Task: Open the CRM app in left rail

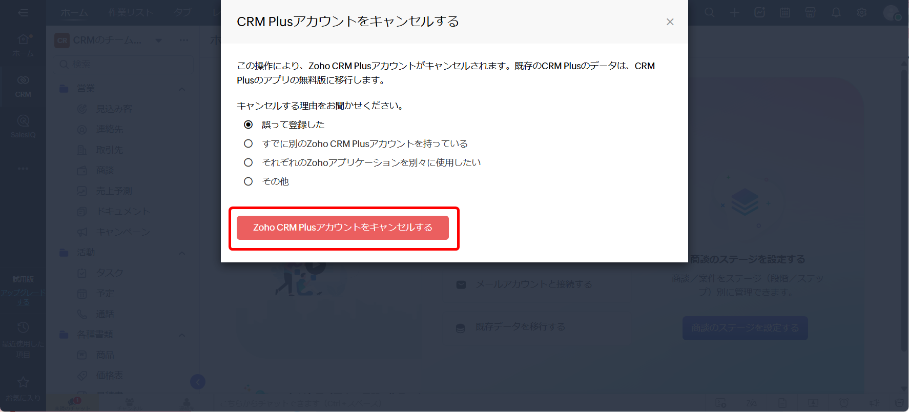Action: [23, 86]
